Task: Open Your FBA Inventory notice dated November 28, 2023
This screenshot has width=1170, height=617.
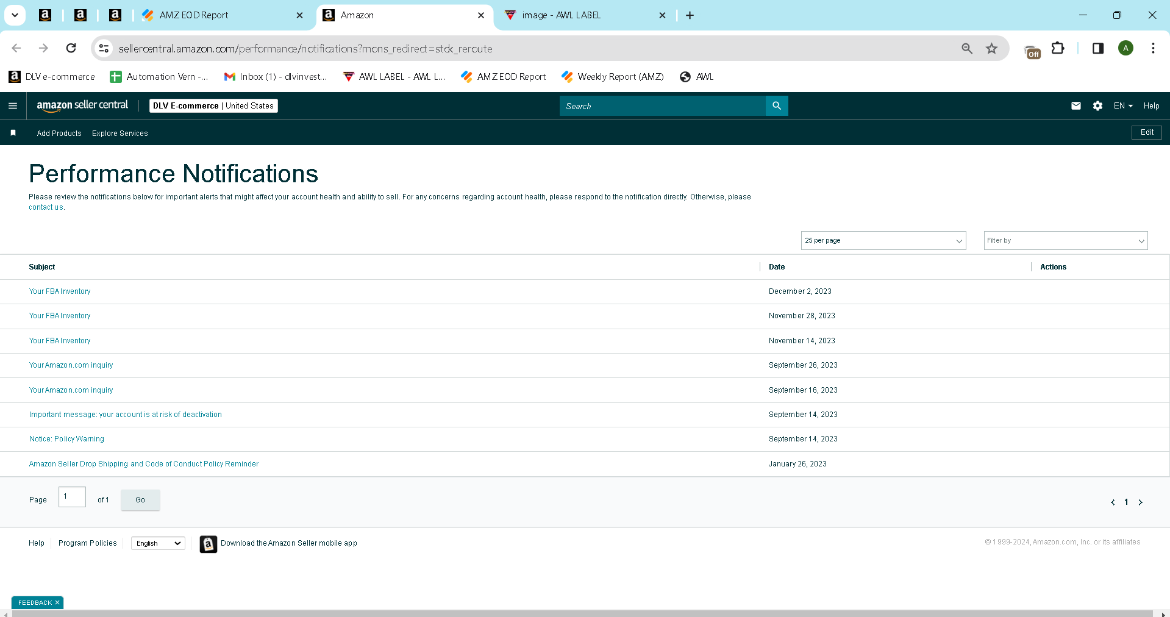Action: (60, 316)
